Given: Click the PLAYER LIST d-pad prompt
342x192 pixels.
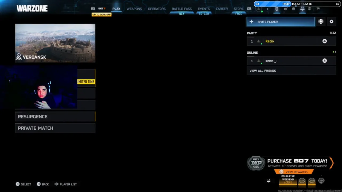Looking at the screenshot, I should coord(65,184).
